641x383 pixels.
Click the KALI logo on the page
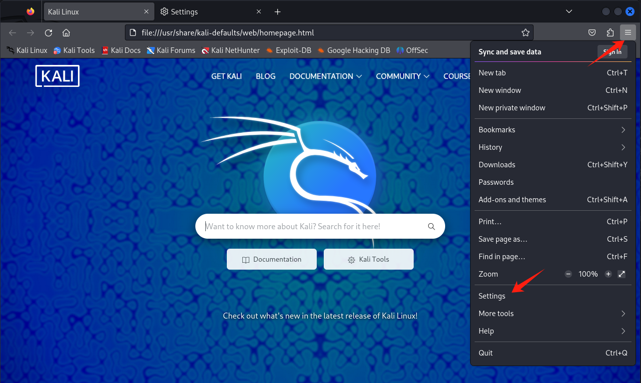pos(57,76)
